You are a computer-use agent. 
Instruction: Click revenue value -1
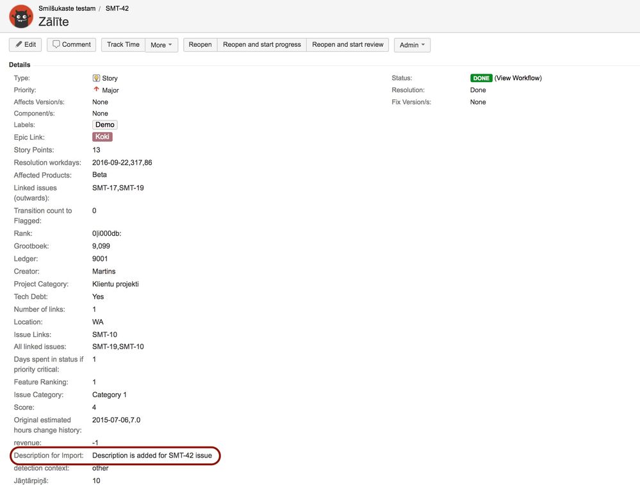[x=95, y=443]
